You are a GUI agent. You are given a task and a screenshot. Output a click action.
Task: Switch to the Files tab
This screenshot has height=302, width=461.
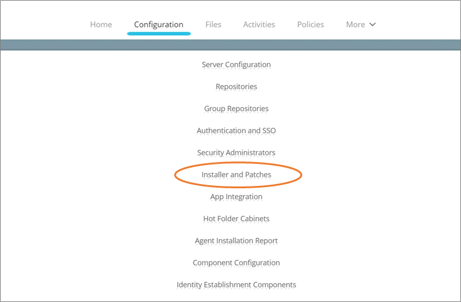pyautogui.click(x=213, y=24)
